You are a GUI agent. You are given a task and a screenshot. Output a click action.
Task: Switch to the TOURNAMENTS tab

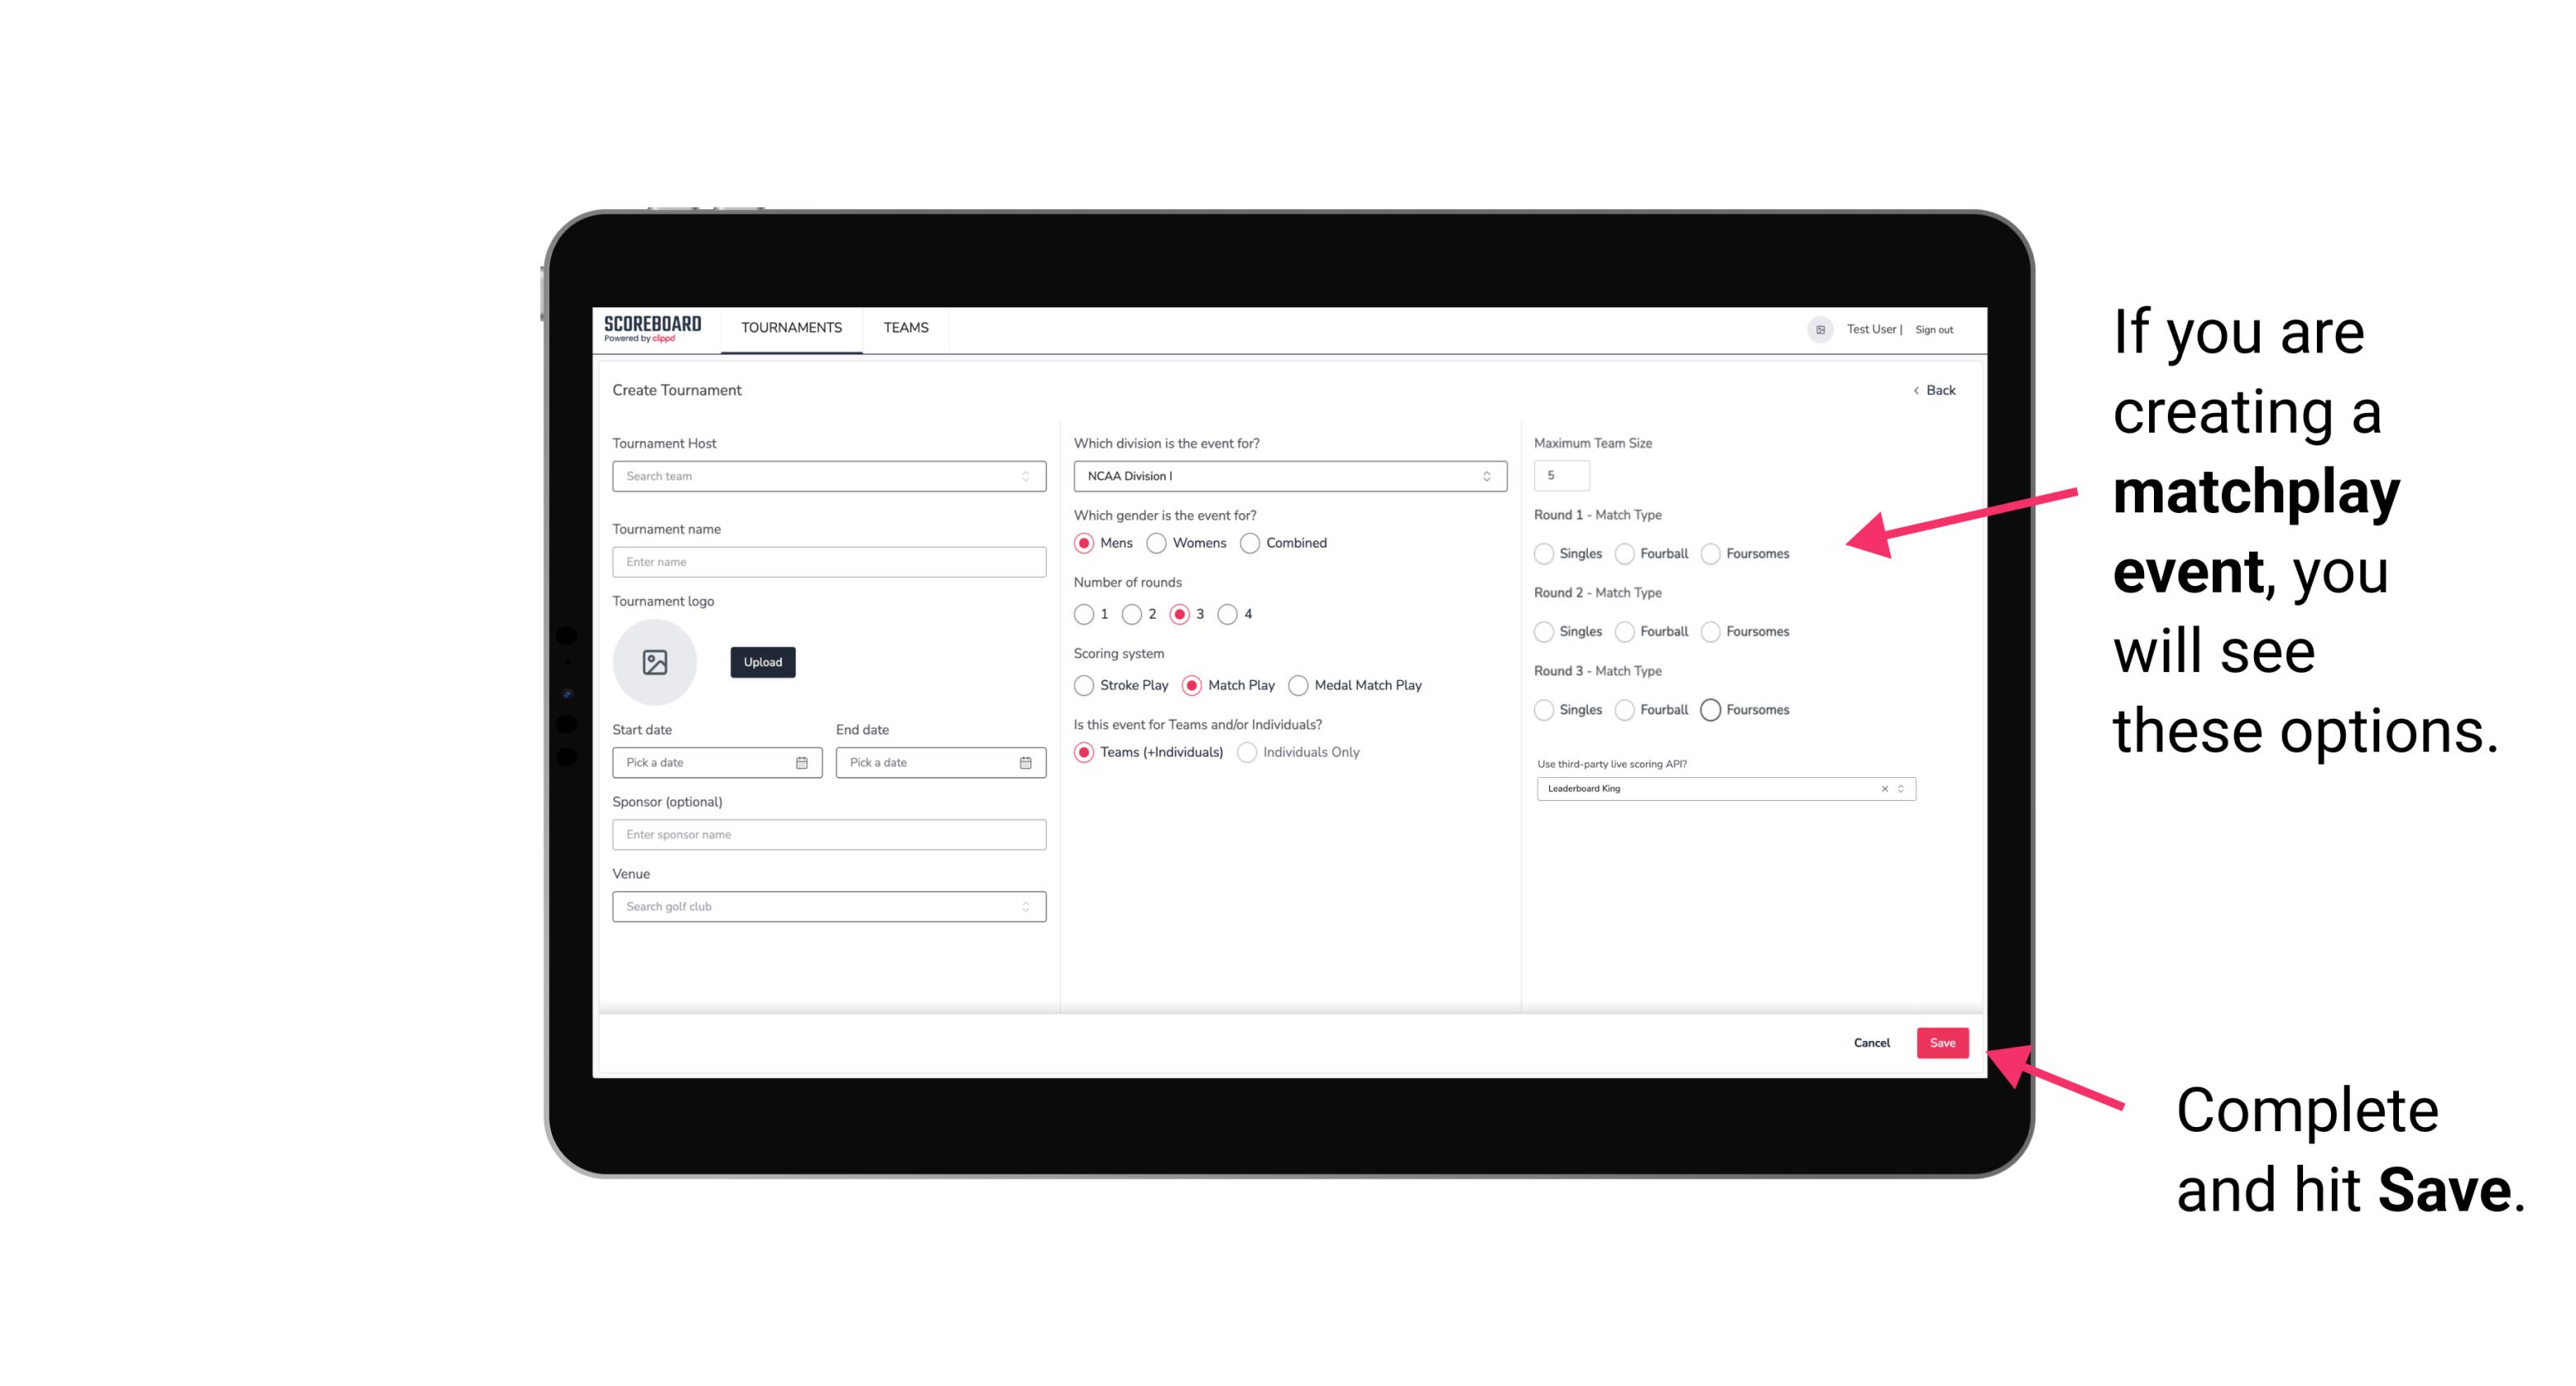(x=790, y=328)
